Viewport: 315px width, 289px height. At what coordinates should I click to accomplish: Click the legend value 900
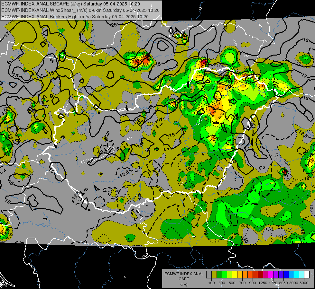click(253, 283)
